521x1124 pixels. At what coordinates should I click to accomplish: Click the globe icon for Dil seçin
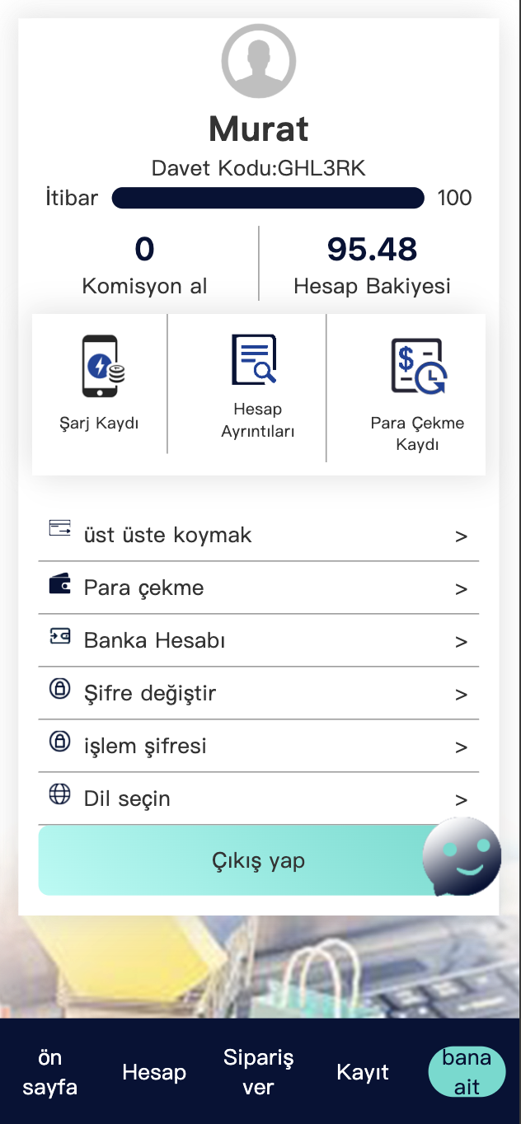point(59,794)
